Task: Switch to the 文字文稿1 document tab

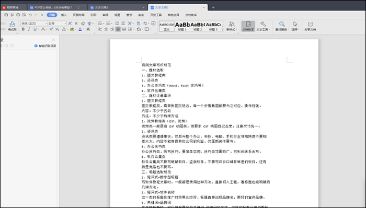Action: (101, 7)
